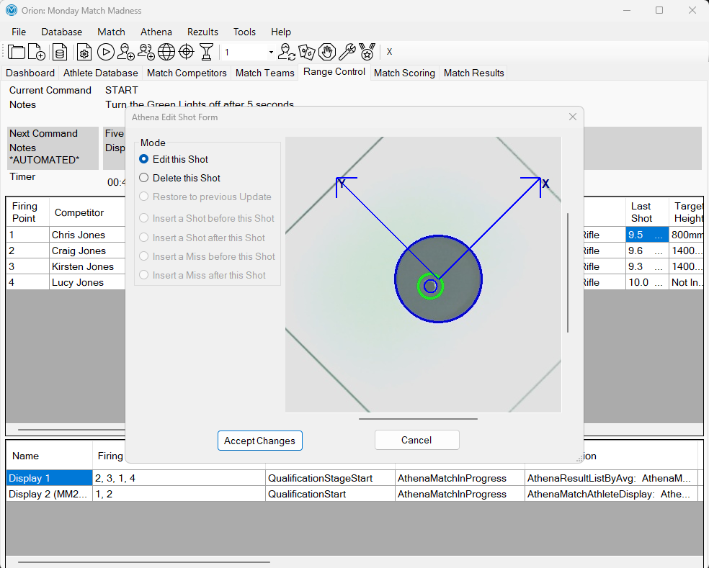This screenshot has height=568, width=709.
Task: Expand the toolbar number combo box
Action: (271, 53)
